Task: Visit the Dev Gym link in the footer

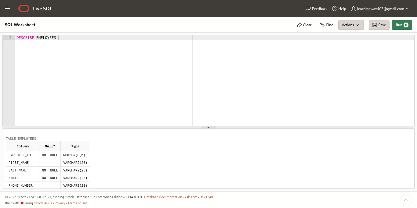Action: (x=206, y=197)
